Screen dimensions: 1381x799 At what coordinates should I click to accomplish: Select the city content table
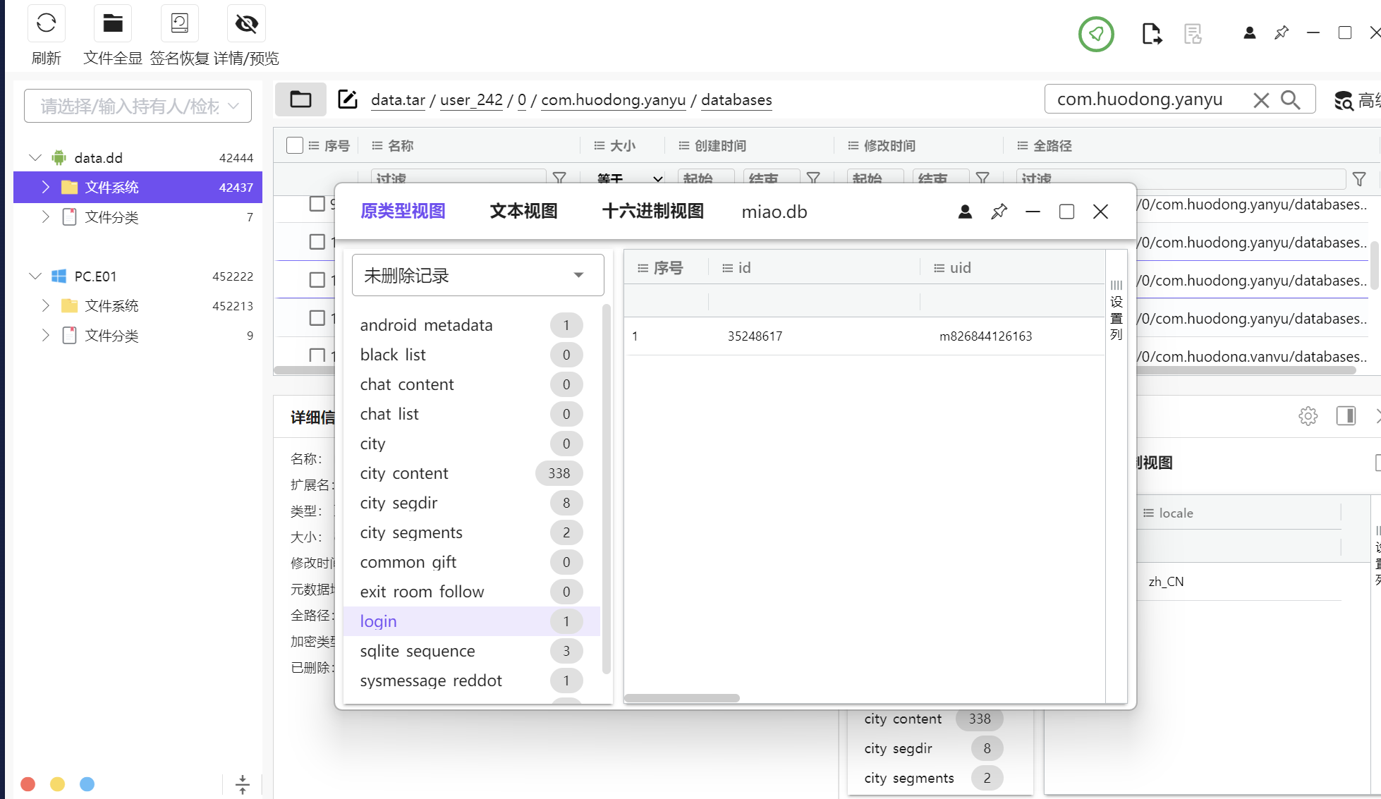471,473
